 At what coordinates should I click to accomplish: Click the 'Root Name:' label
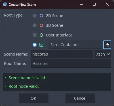click(x=15, y=64)
